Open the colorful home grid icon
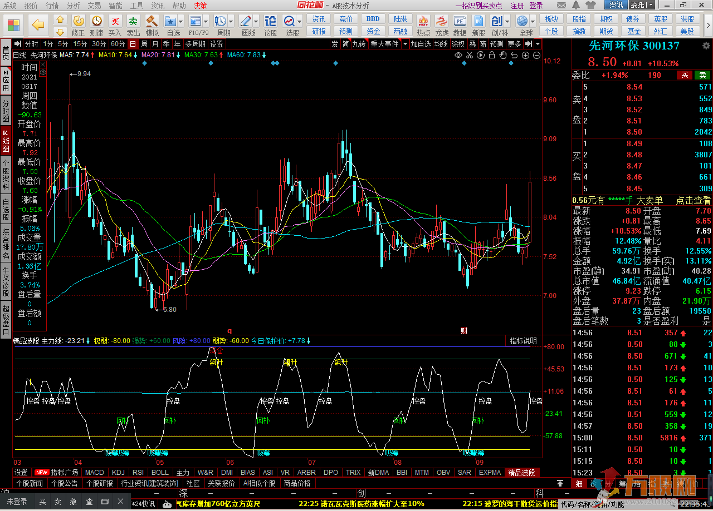This screenshot has height=511, width=713. pos(14,24)
